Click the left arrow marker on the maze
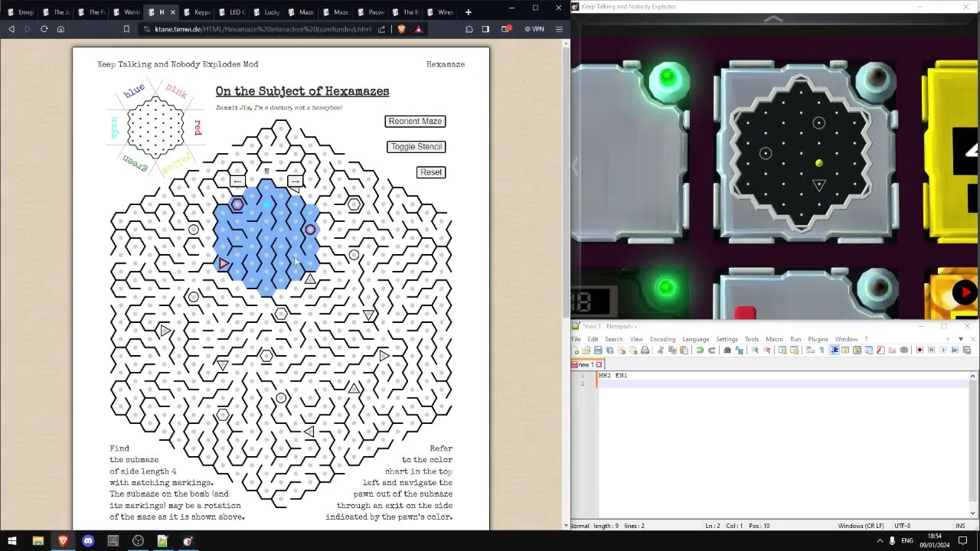This screenshot has height=551, width=980. pos(237,181)
